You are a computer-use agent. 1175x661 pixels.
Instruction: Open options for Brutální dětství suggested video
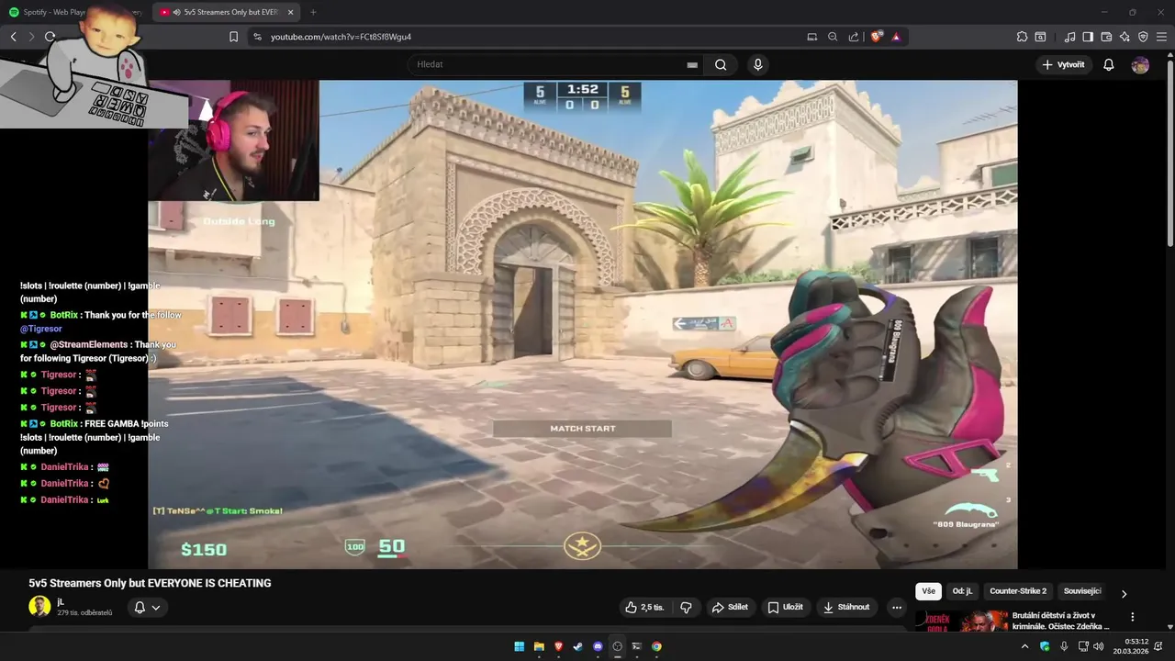[1132, 617]
